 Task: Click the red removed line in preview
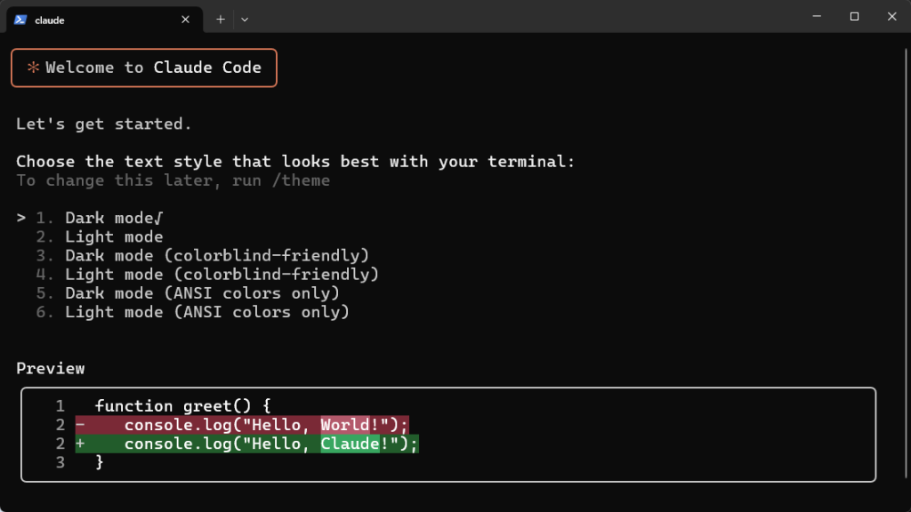point(242,425)
